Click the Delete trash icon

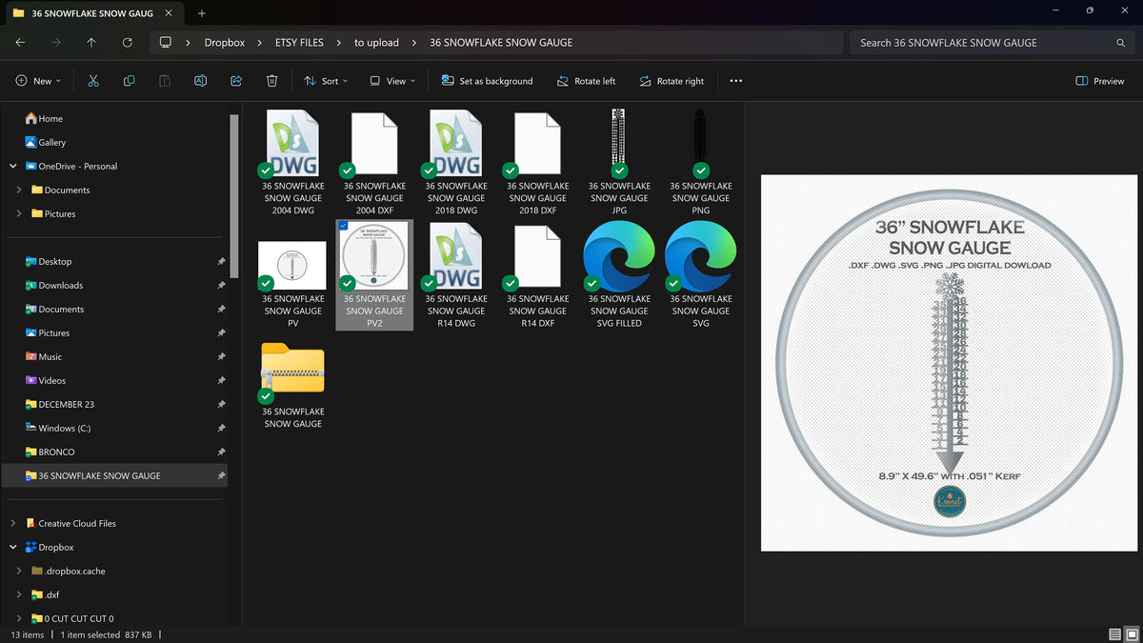271,81
